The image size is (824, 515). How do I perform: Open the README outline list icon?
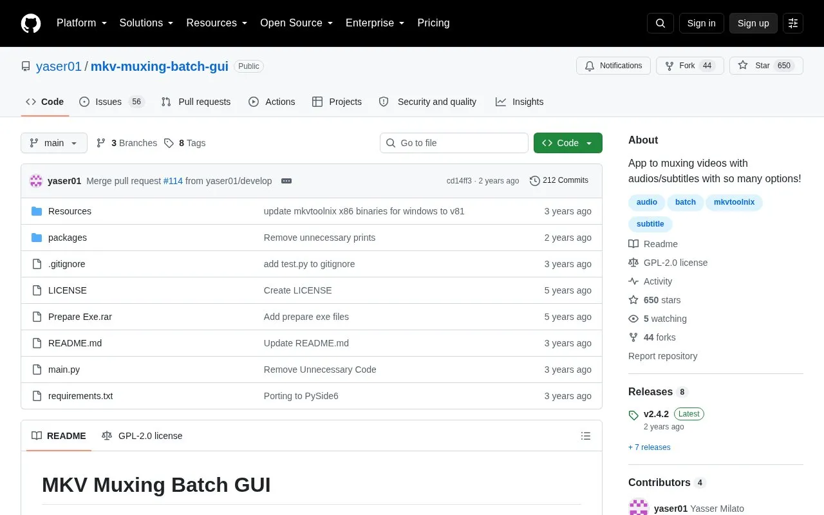(x=586, y=436)
